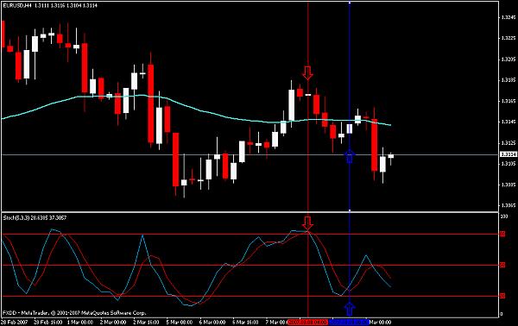Select the last white candle on the chart

coord(391,156)
